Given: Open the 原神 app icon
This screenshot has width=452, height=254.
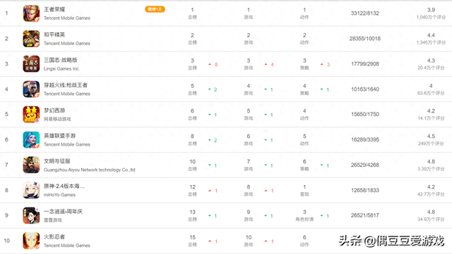Looking at the screenshot, I should click(31, 190).
